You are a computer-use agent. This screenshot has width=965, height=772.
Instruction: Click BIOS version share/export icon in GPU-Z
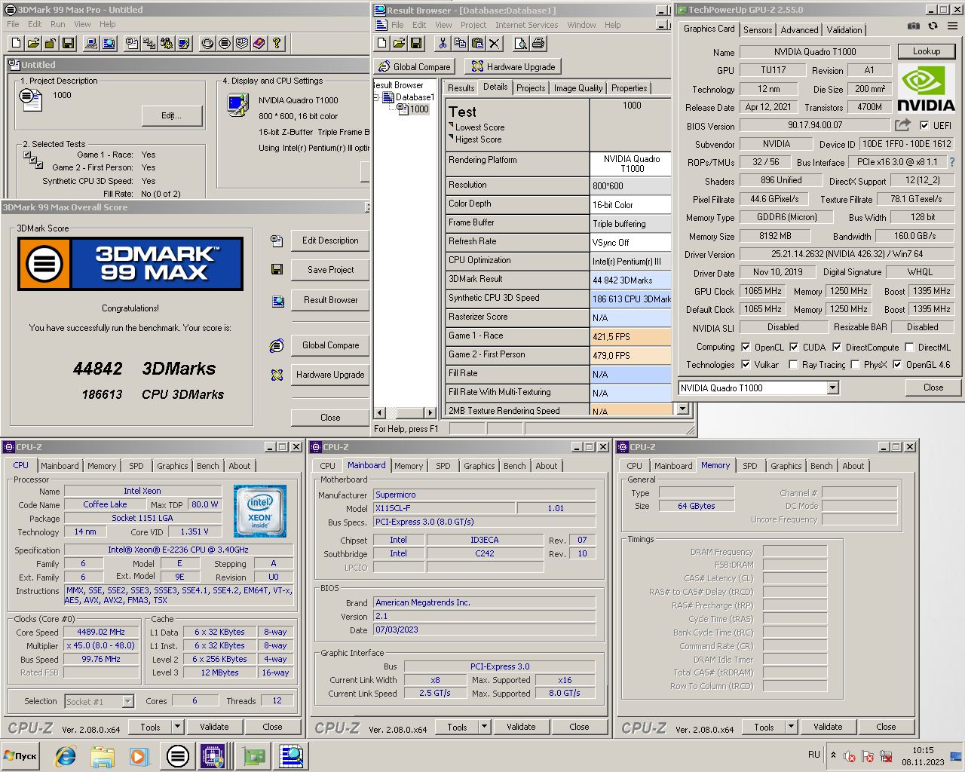pyautogui.click(x=902, y=125)
